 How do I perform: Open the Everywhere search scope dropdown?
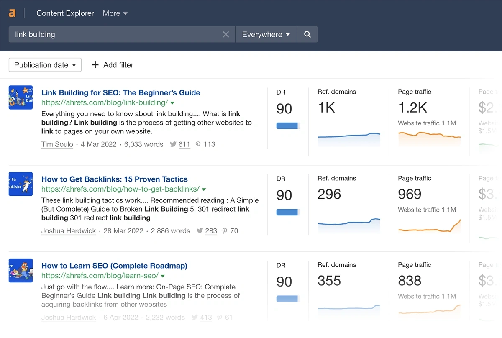coord(266,34)
